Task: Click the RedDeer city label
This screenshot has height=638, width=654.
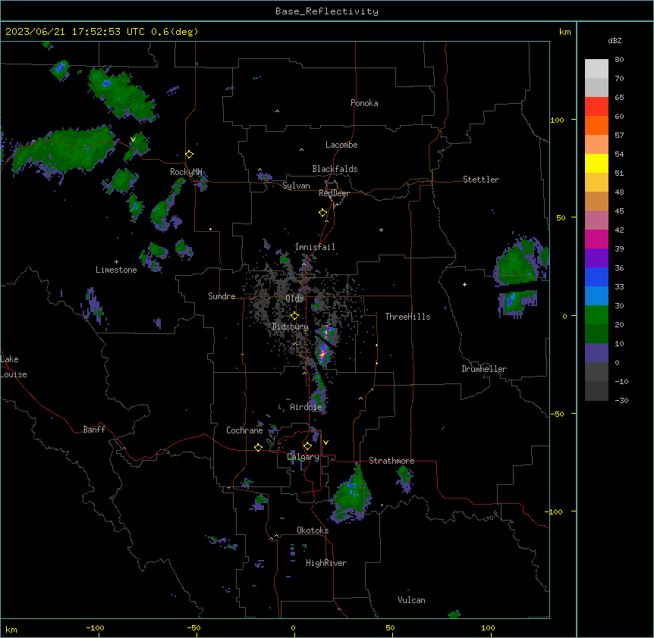Action: pos(334,193)
